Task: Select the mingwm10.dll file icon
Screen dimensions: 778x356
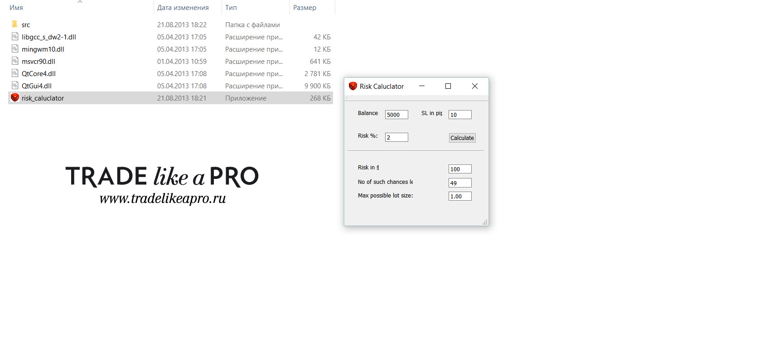Action: 15,48
